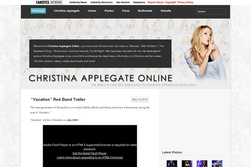Open the Press menu
Viewport: 251px width, 167px height.
[126, 11]
